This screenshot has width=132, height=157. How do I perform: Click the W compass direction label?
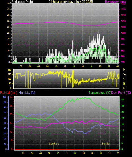coord(125,74)
